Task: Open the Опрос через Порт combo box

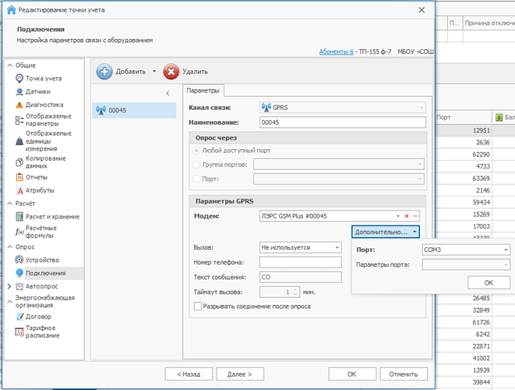Action: pyautogui.click(x=339, y=179)
